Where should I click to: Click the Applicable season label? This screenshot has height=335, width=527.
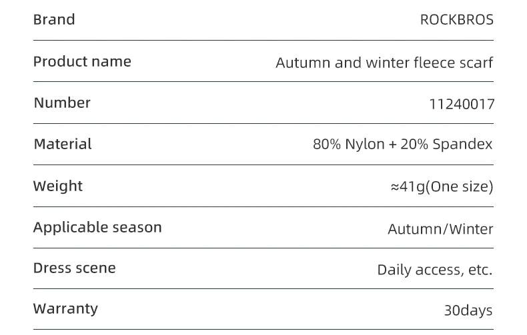click(97, 228)
